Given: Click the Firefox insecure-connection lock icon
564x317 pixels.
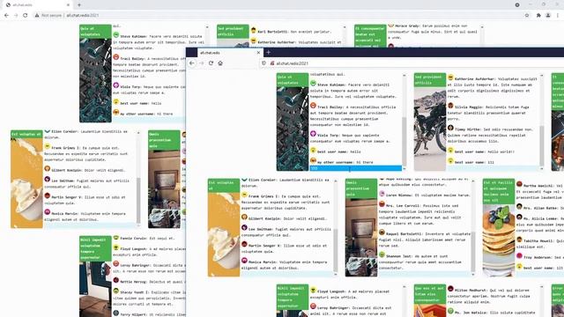Looking at the screenshot, I should [x=272, y=63].
